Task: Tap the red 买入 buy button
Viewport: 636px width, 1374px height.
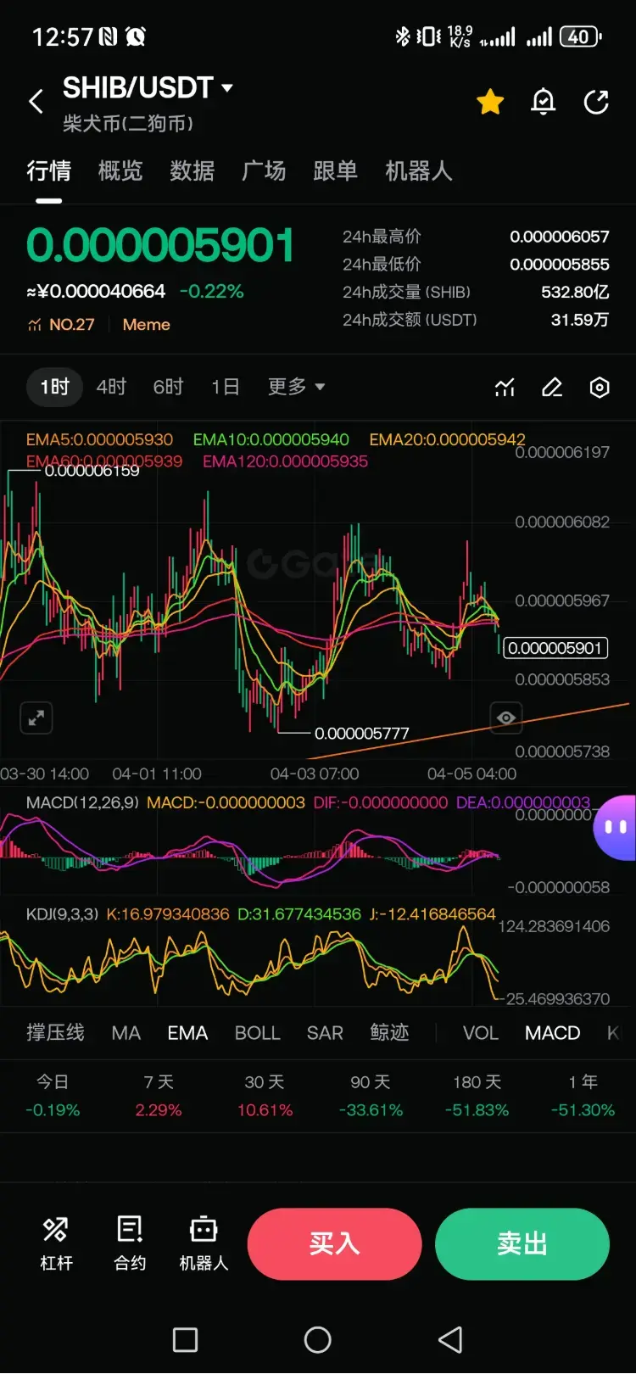Action: coord(334,1244)
